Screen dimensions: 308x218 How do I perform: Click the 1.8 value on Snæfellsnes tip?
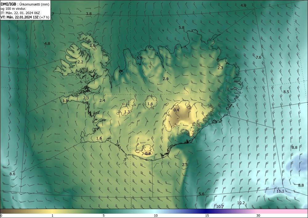click(65, 101)
